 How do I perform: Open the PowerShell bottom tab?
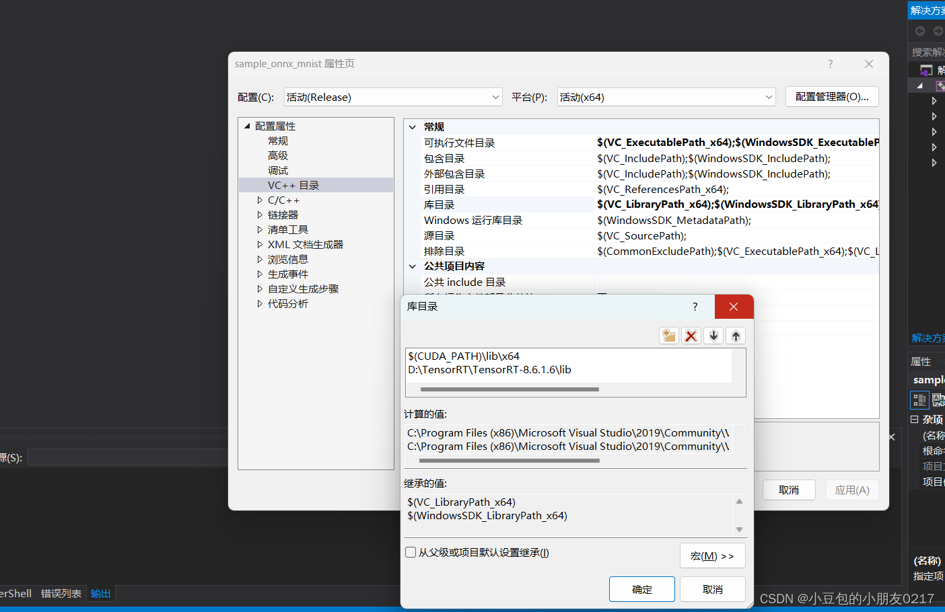coord(15,593)
